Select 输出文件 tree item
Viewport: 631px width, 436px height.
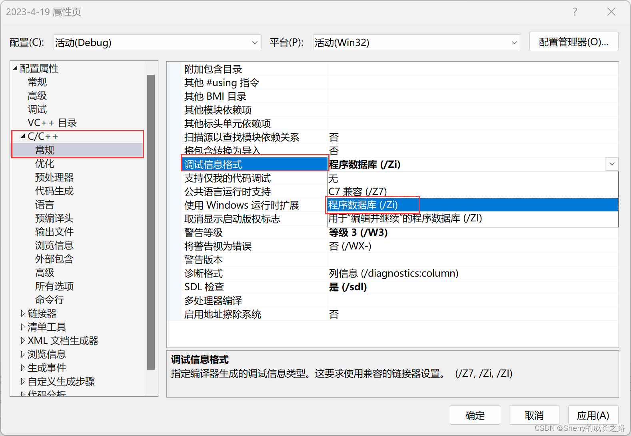54,232
